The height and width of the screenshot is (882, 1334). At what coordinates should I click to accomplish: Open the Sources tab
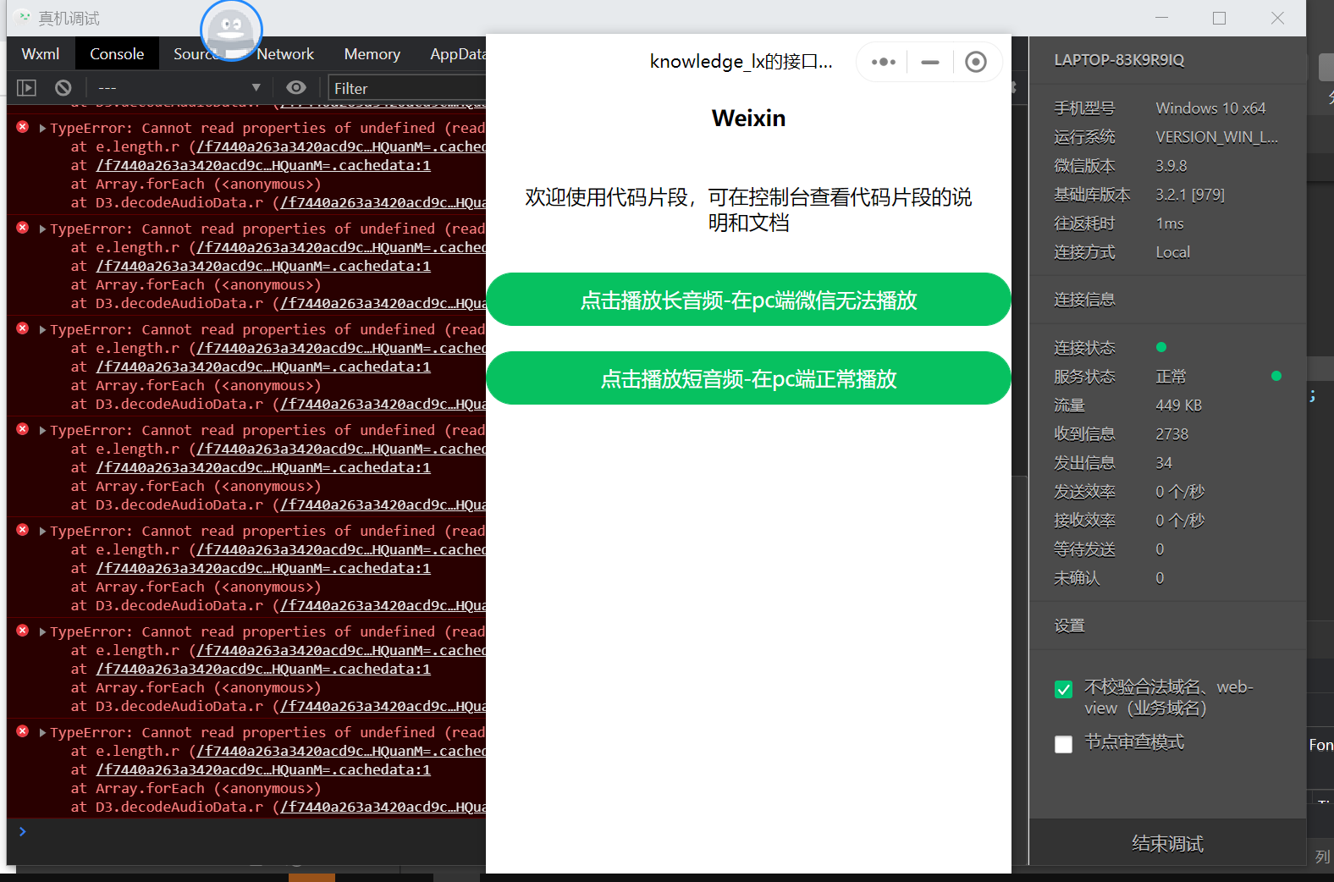coord(196,54)
